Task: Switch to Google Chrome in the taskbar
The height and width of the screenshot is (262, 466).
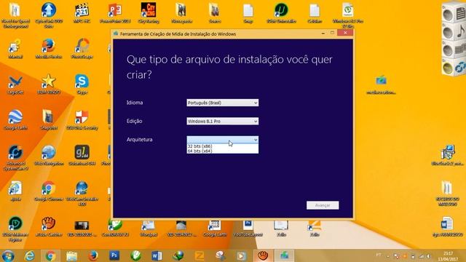Action: pos(50,255)
